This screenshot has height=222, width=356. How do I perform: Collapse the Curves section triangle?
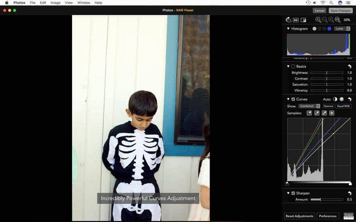coord(288,99)
